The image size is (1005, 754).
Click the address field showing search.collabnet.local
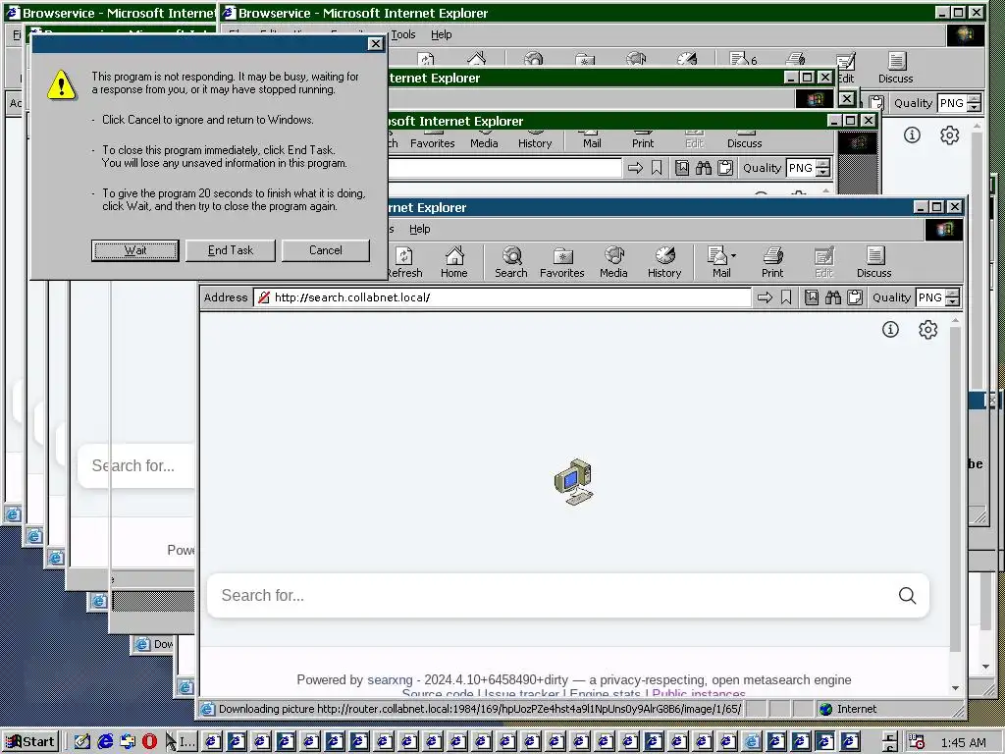(x=502, y=297)
